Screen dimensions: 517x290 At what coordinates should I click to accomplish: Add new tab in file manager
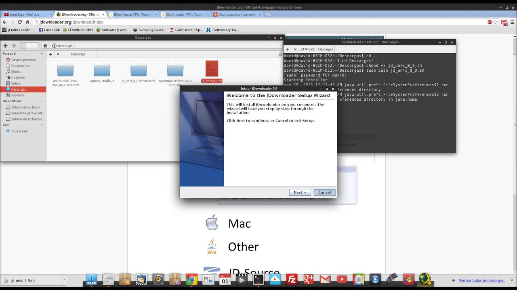[50, 54]
